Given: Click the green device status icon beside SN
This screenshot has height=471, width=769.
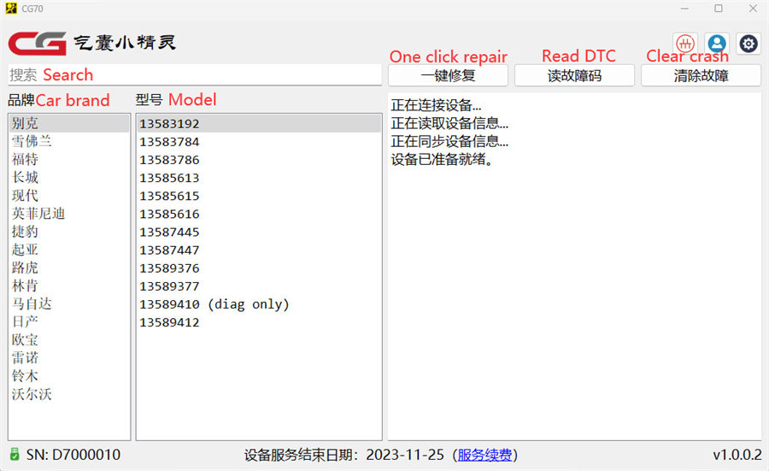Looking at the screenshot, I should click(x=15, y=455).
